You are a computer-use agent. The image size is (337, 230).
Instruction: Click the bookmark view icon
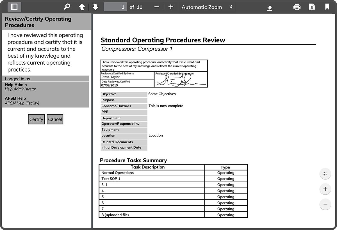coord(327,7)
